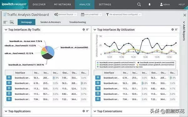Open the HELP menu

click(x=182, y=5)
